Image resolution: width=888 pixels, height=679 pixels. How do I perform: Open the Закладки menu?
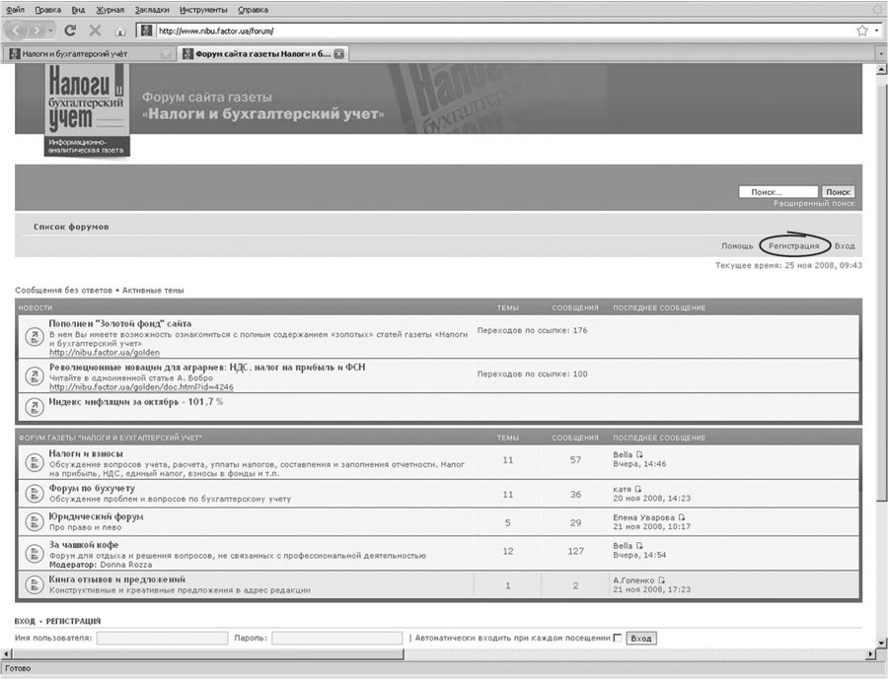(151, 9)
